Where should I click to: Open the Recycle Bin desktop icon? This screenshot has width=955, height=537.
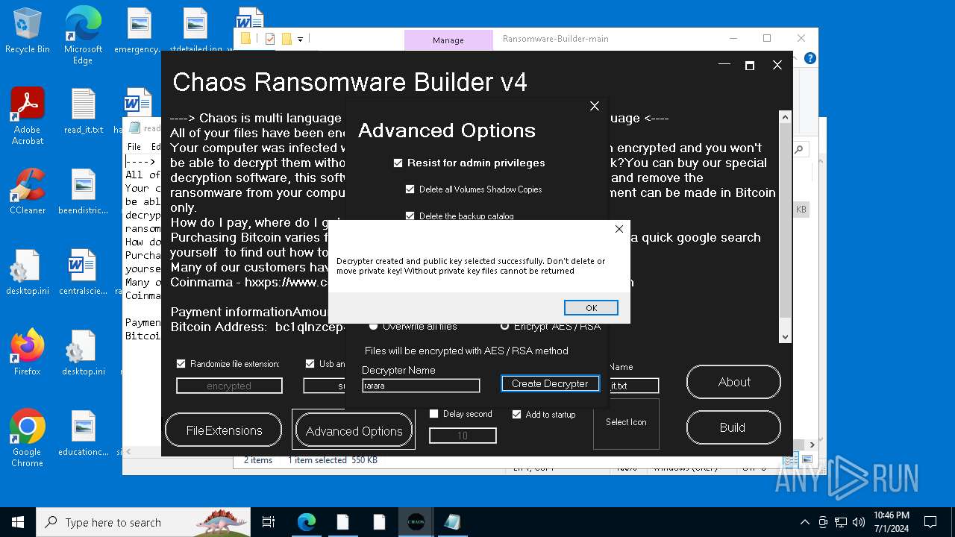click(x=28, y=31)
